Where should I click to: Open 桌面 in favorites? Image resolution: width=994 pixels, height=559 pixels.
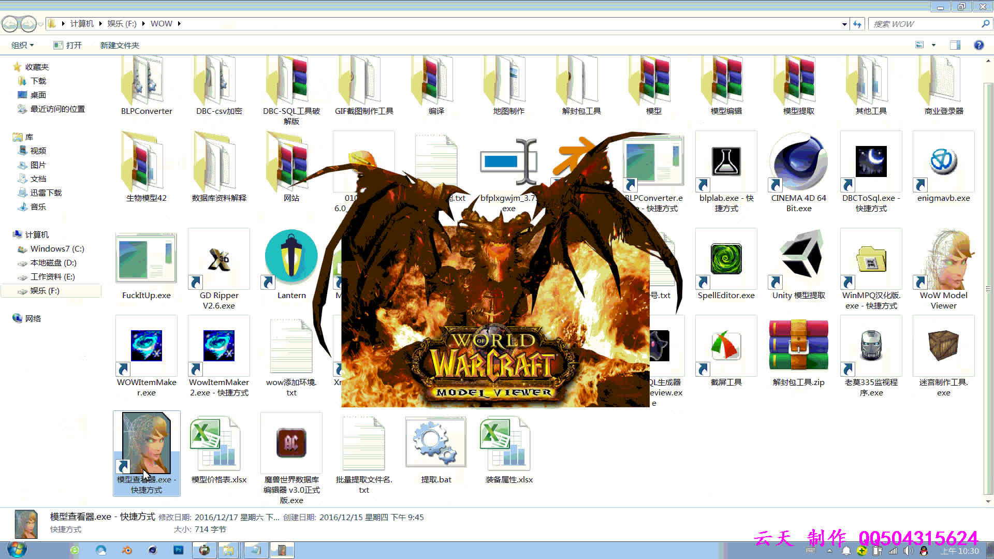38,95
